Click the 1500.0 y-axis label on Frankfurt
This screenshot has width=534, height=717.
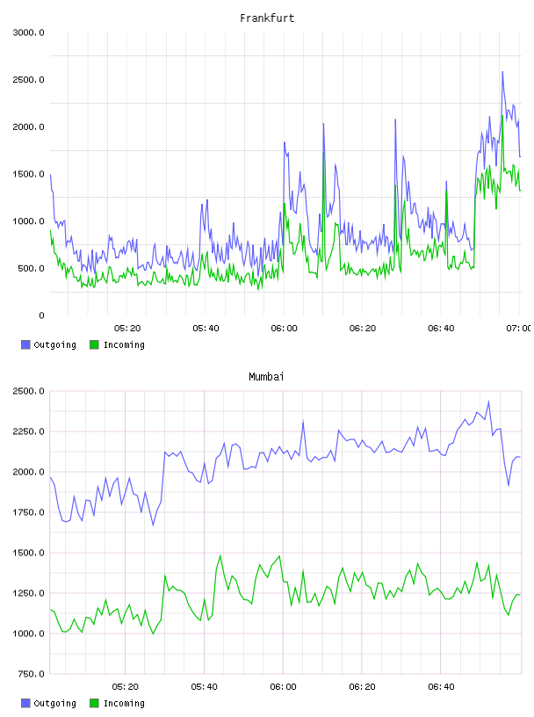(28, 174)
